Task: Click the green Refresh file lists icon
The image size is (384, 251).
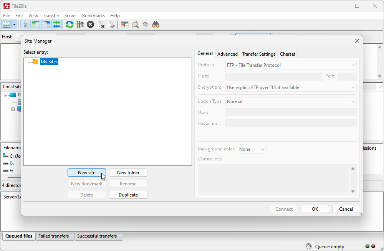Action: point(70,25)
